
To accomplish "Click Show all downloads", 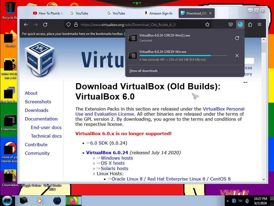I will [143, 71].
